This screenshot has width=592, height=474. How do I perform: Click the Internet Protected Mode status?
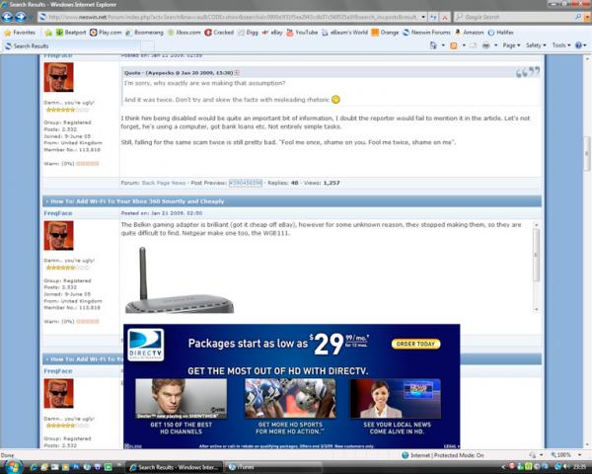point(443,455)
